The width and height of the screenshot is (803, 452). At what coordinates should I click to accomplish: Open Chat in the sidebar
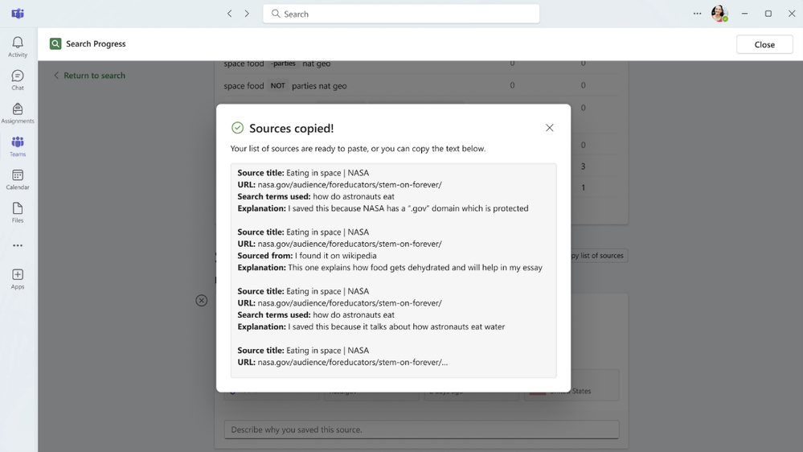point(18,80)
